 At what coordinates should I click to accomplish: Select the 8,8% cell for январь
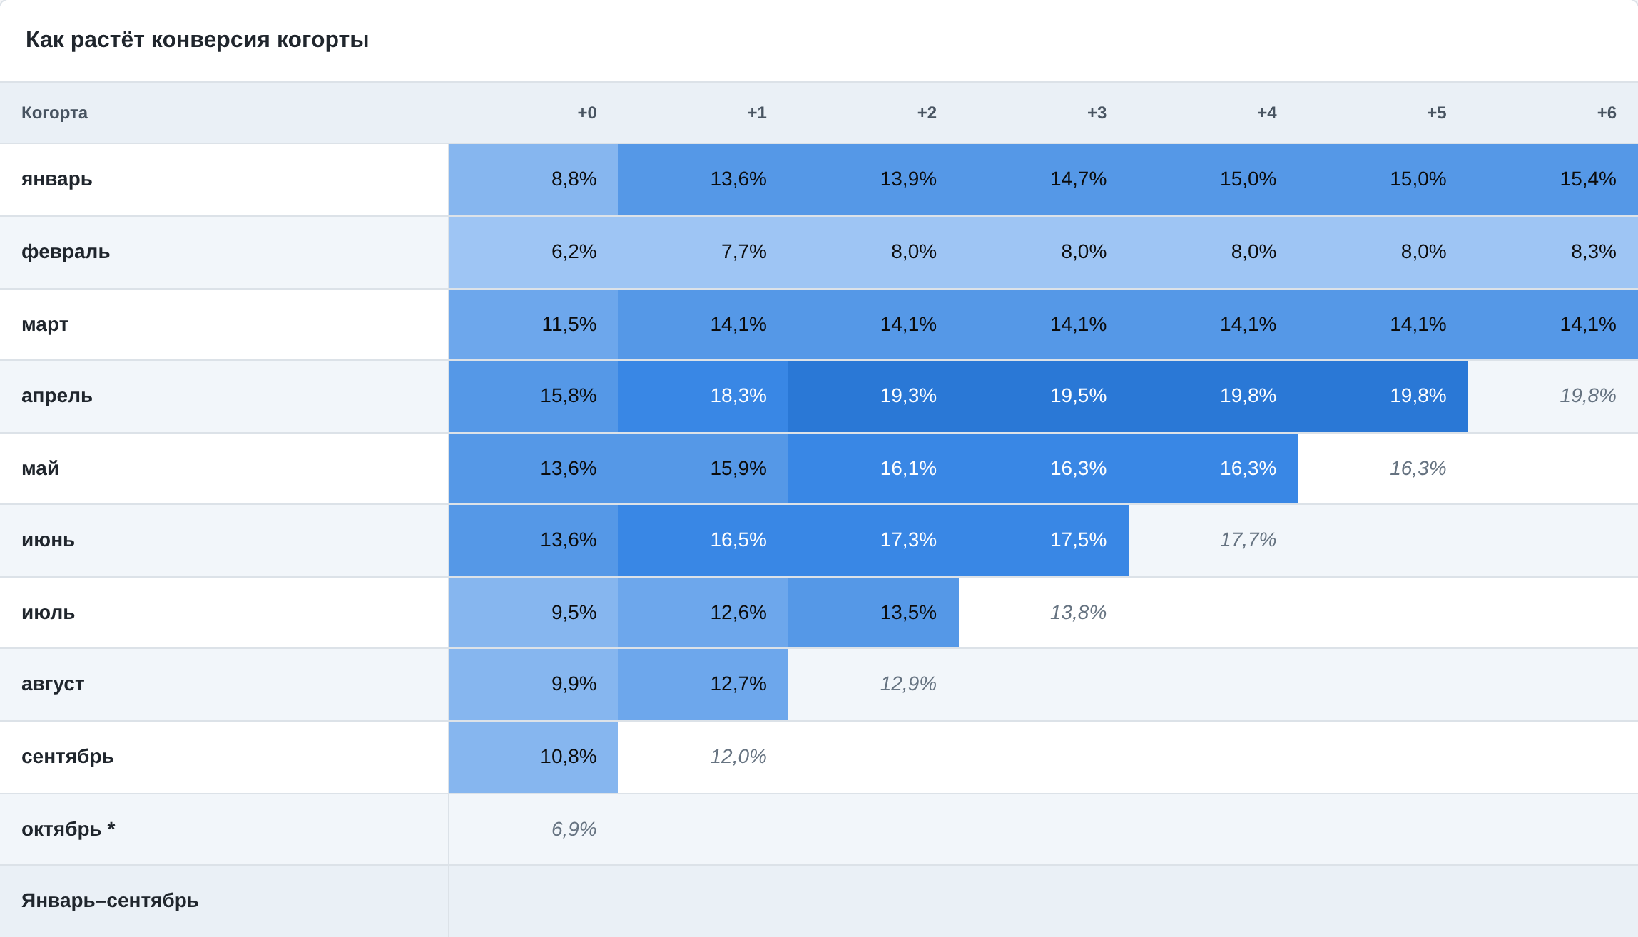click(534, 180)
